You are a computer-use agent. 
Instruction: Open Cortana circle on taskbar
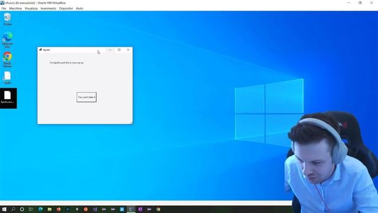(22, 209)
